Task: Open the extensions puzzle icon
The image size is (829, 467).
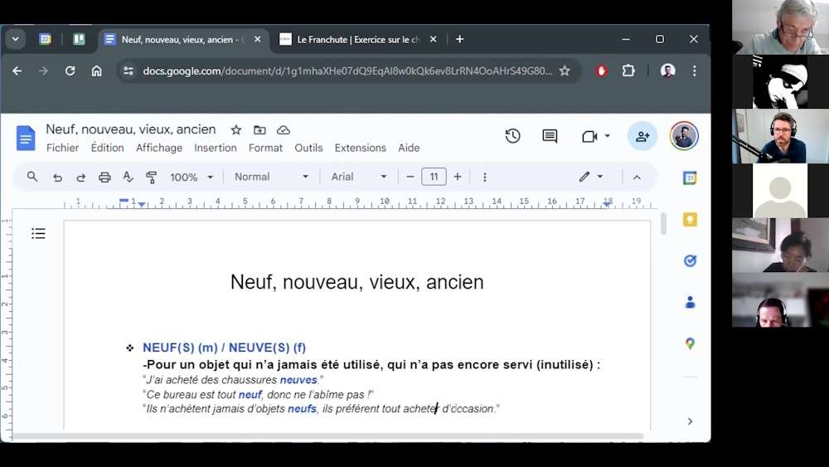Action: pos(628,71)
